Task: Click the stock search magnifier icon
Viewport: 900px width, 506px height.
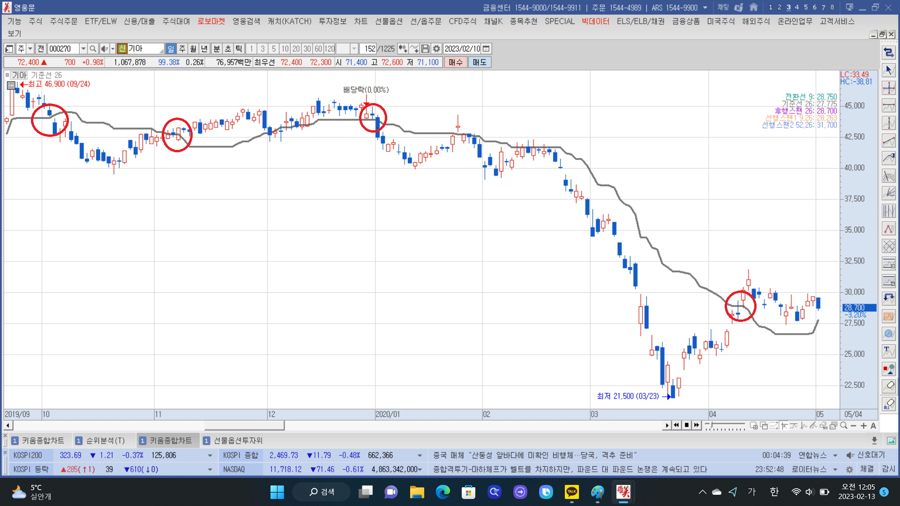Action: click(x=93, y=49)
